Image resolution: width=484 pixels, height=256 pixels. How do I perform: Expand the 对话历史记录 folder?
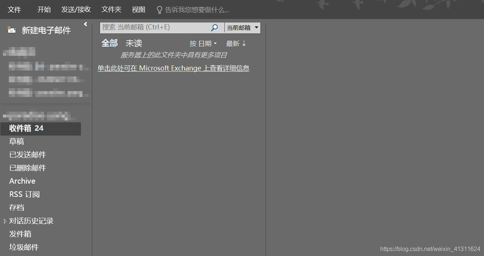point(5,221)
